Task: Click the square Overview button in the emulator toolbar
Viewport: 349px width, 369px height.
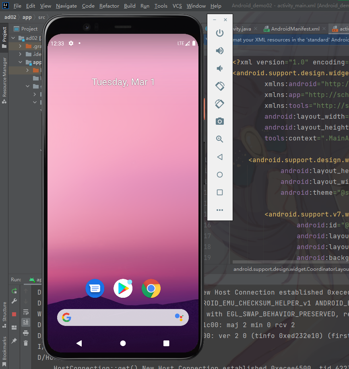Action: click(219, 192)
